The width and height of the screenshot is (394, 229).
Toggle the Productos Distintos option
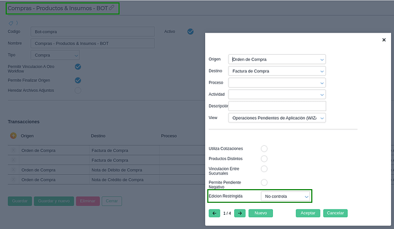tap(264, 158)
